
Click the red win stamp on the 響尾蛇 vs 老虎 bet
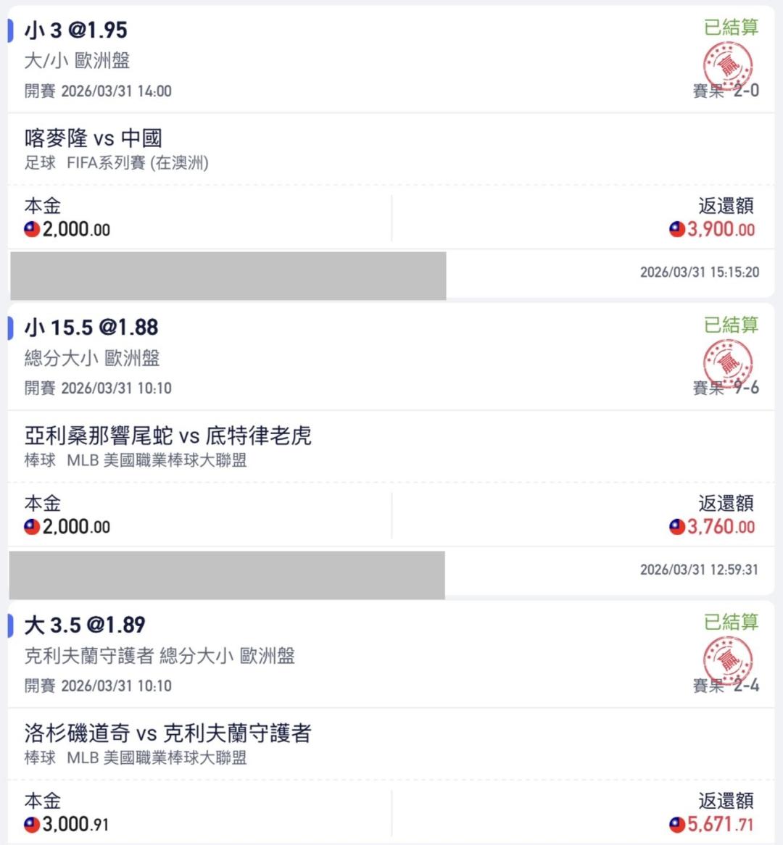[x=727, y=362]
